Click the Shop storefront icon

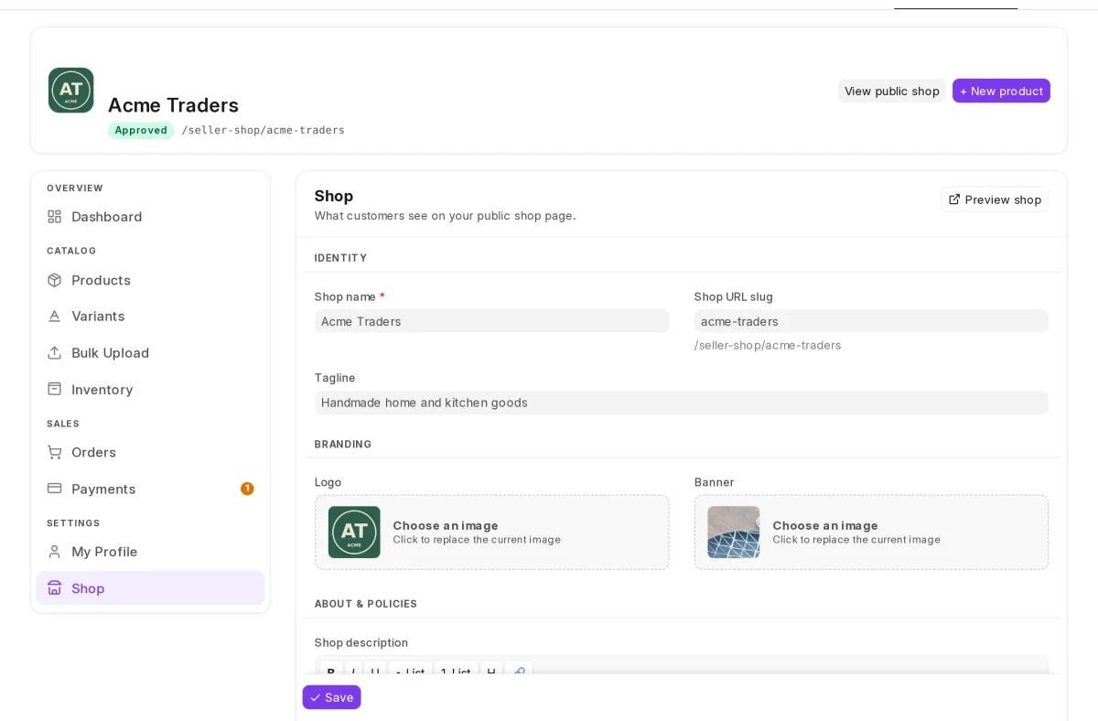click(x=55, y=588)
